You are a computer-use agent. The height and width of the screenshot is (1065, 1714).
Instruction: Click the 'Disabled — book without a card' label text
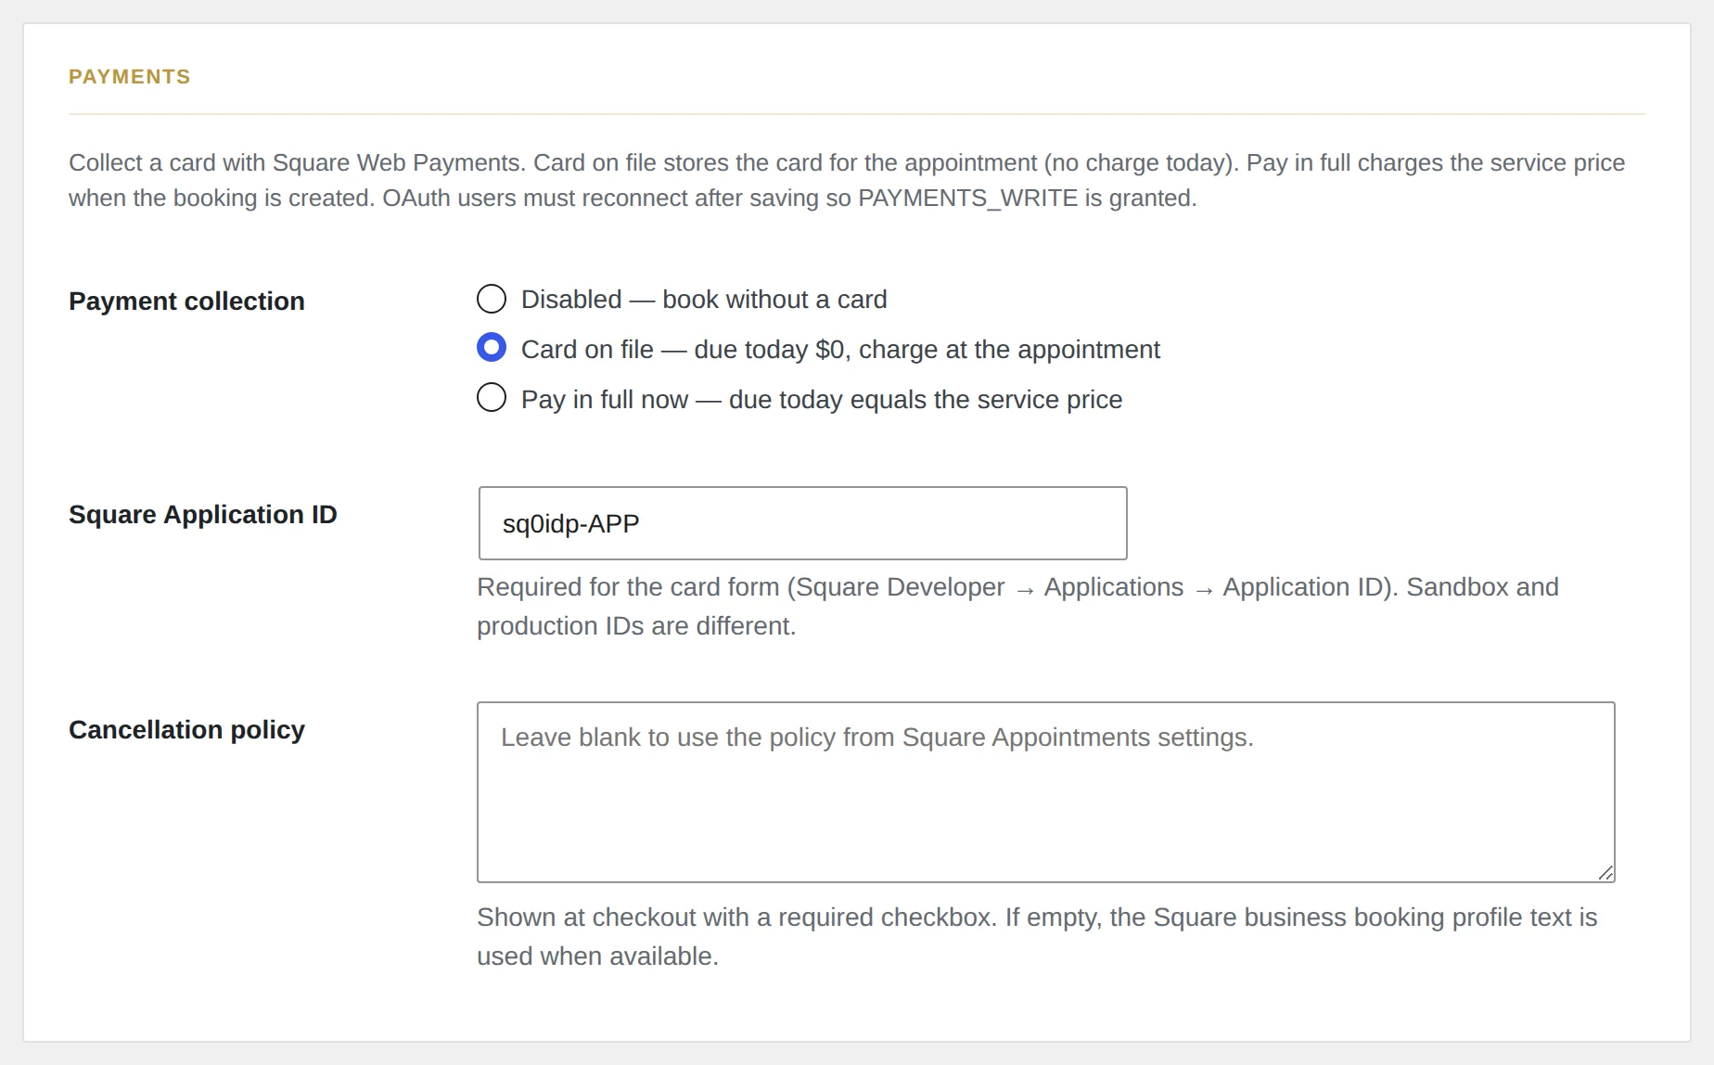tap(704, 300)
